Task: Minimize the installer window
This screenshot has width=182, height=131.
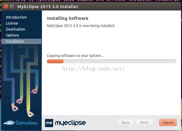Action: (11, 7)
